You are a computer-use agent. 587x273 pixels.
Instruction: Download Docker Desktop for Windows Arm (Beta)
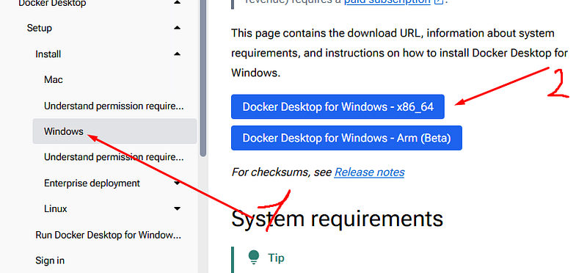coord(346,138)
